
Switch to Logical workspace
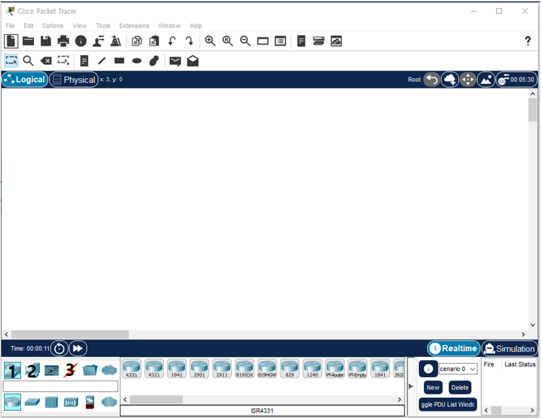tap(25, 79)
